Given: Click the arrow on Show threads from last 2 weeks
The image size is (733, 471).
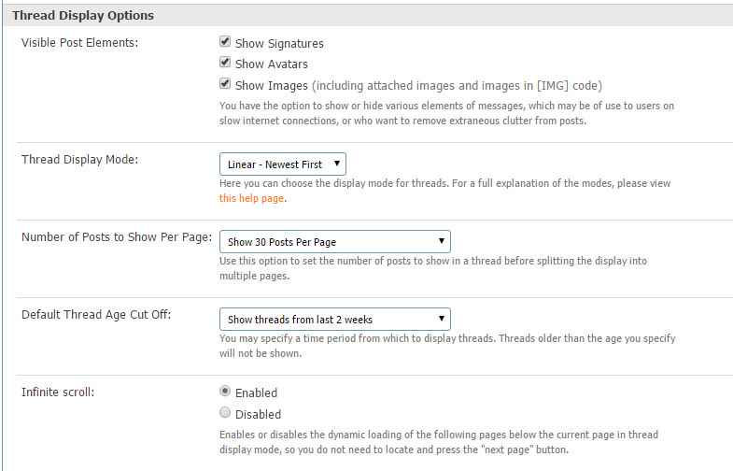Looking at the screenshot, I should pyautogui.click(x=442, y=319).
